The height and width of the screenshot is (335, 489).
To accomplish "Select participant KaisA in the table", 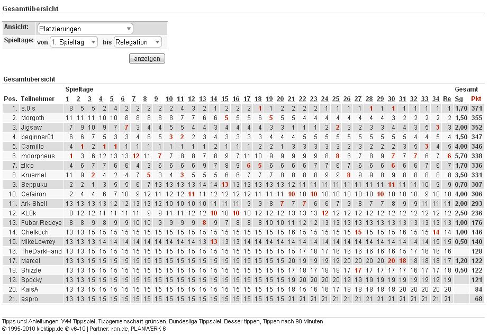I will click(30, 289).
